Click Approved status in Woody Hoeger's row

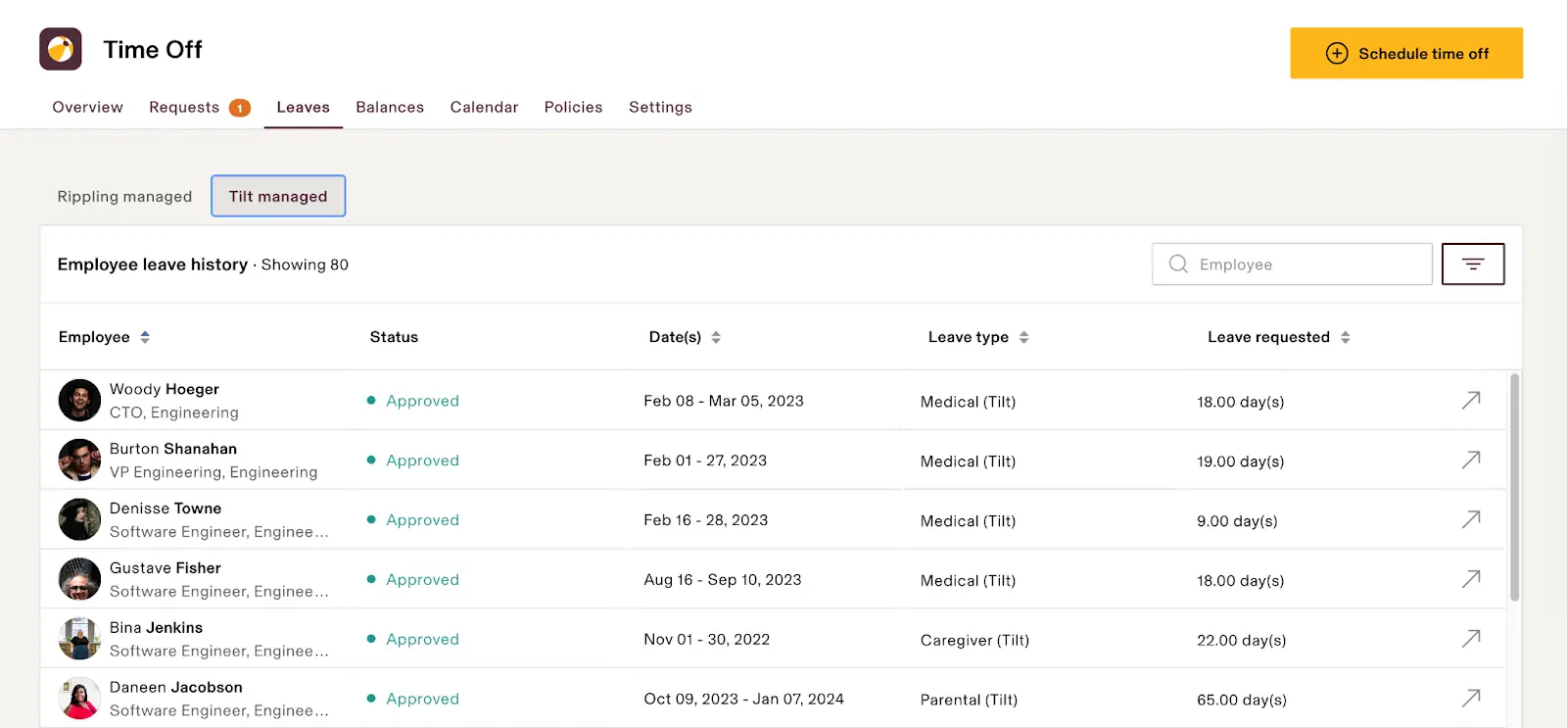(x=412, y=401)
